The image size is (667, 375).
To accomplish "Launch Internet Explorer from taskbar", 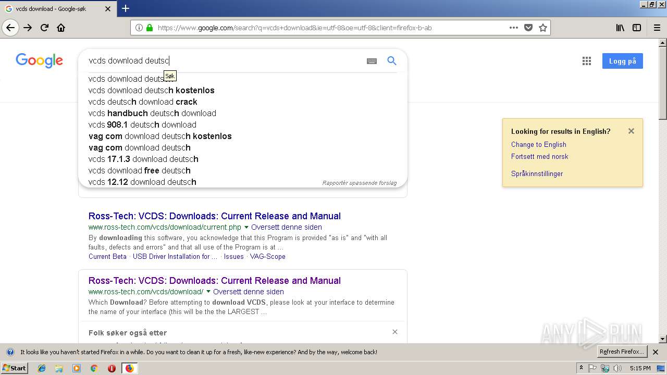I will [42, 368].
